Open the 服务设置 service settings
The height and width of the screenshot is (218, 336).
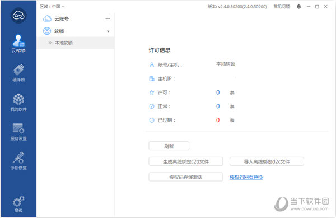(18, 132)
